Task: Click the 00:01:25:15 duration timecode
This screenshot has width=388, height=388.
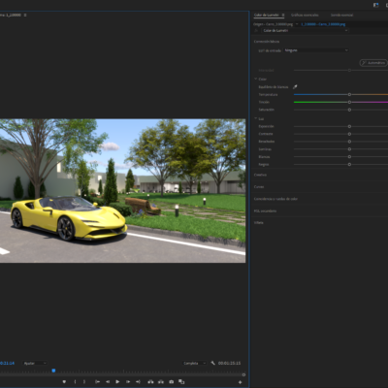Action: 229,363
